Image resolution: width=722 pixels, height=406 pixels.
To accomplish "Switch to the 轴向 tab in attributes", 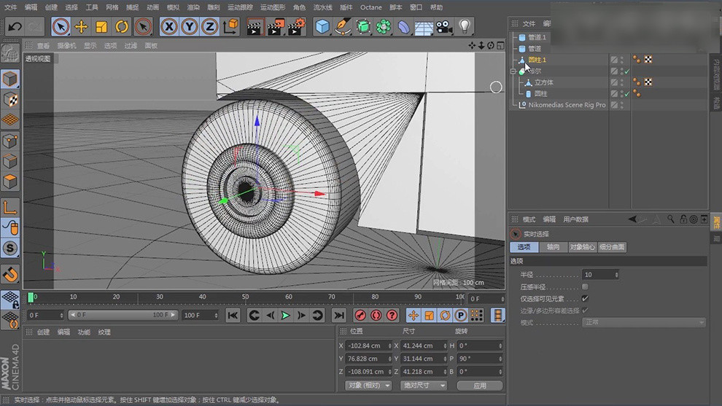I will (x=553, y=247).
